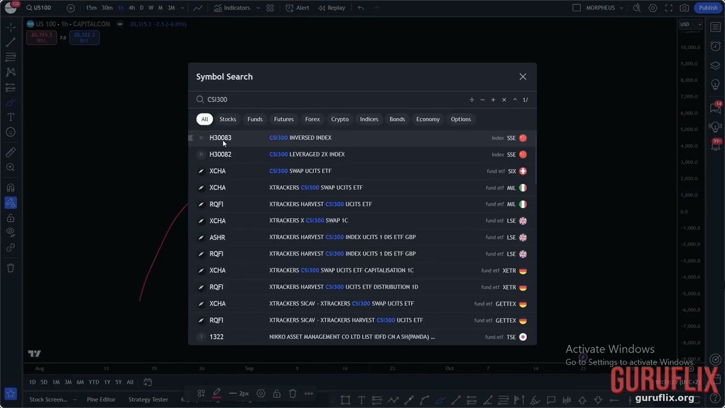Insert the 1/ inverse operator in symbol search
This screenshot has height=408, width=725.
coord(525,100)
